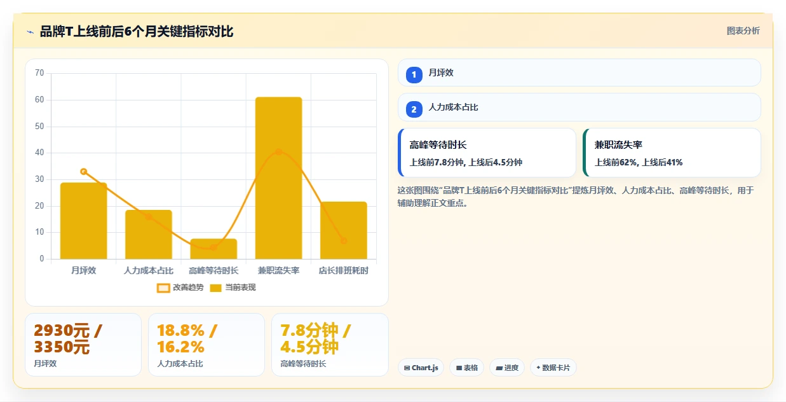Click the 图表分析 label in header
Image resolution: width=786 pixels, height=402 pixels.
point(743,31)
